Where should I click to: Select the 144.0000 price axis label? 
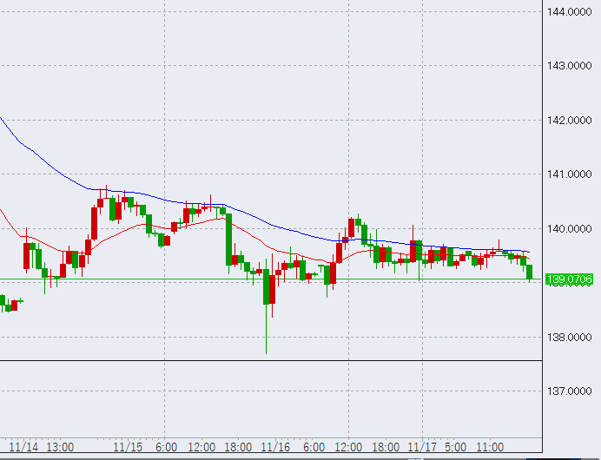571,11
